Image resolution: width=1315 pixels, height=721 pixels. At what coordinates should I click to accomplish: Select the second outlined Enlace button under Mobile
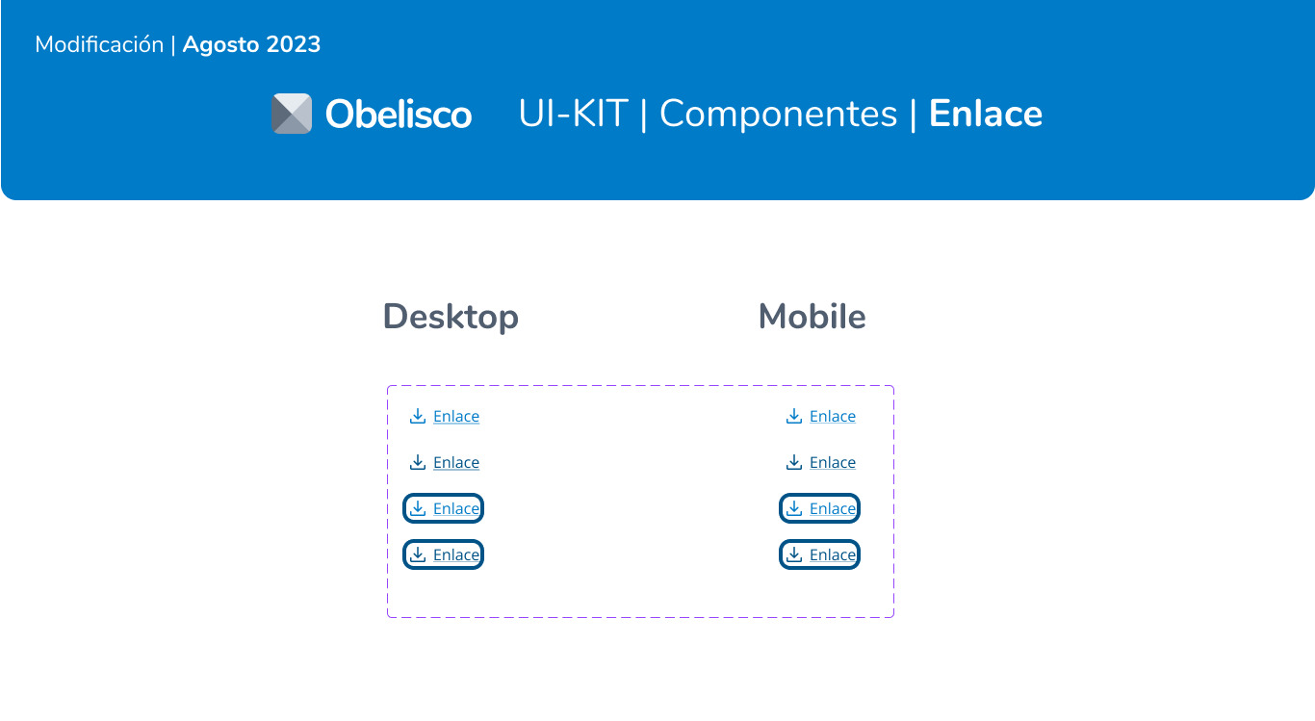coord(819,554)
